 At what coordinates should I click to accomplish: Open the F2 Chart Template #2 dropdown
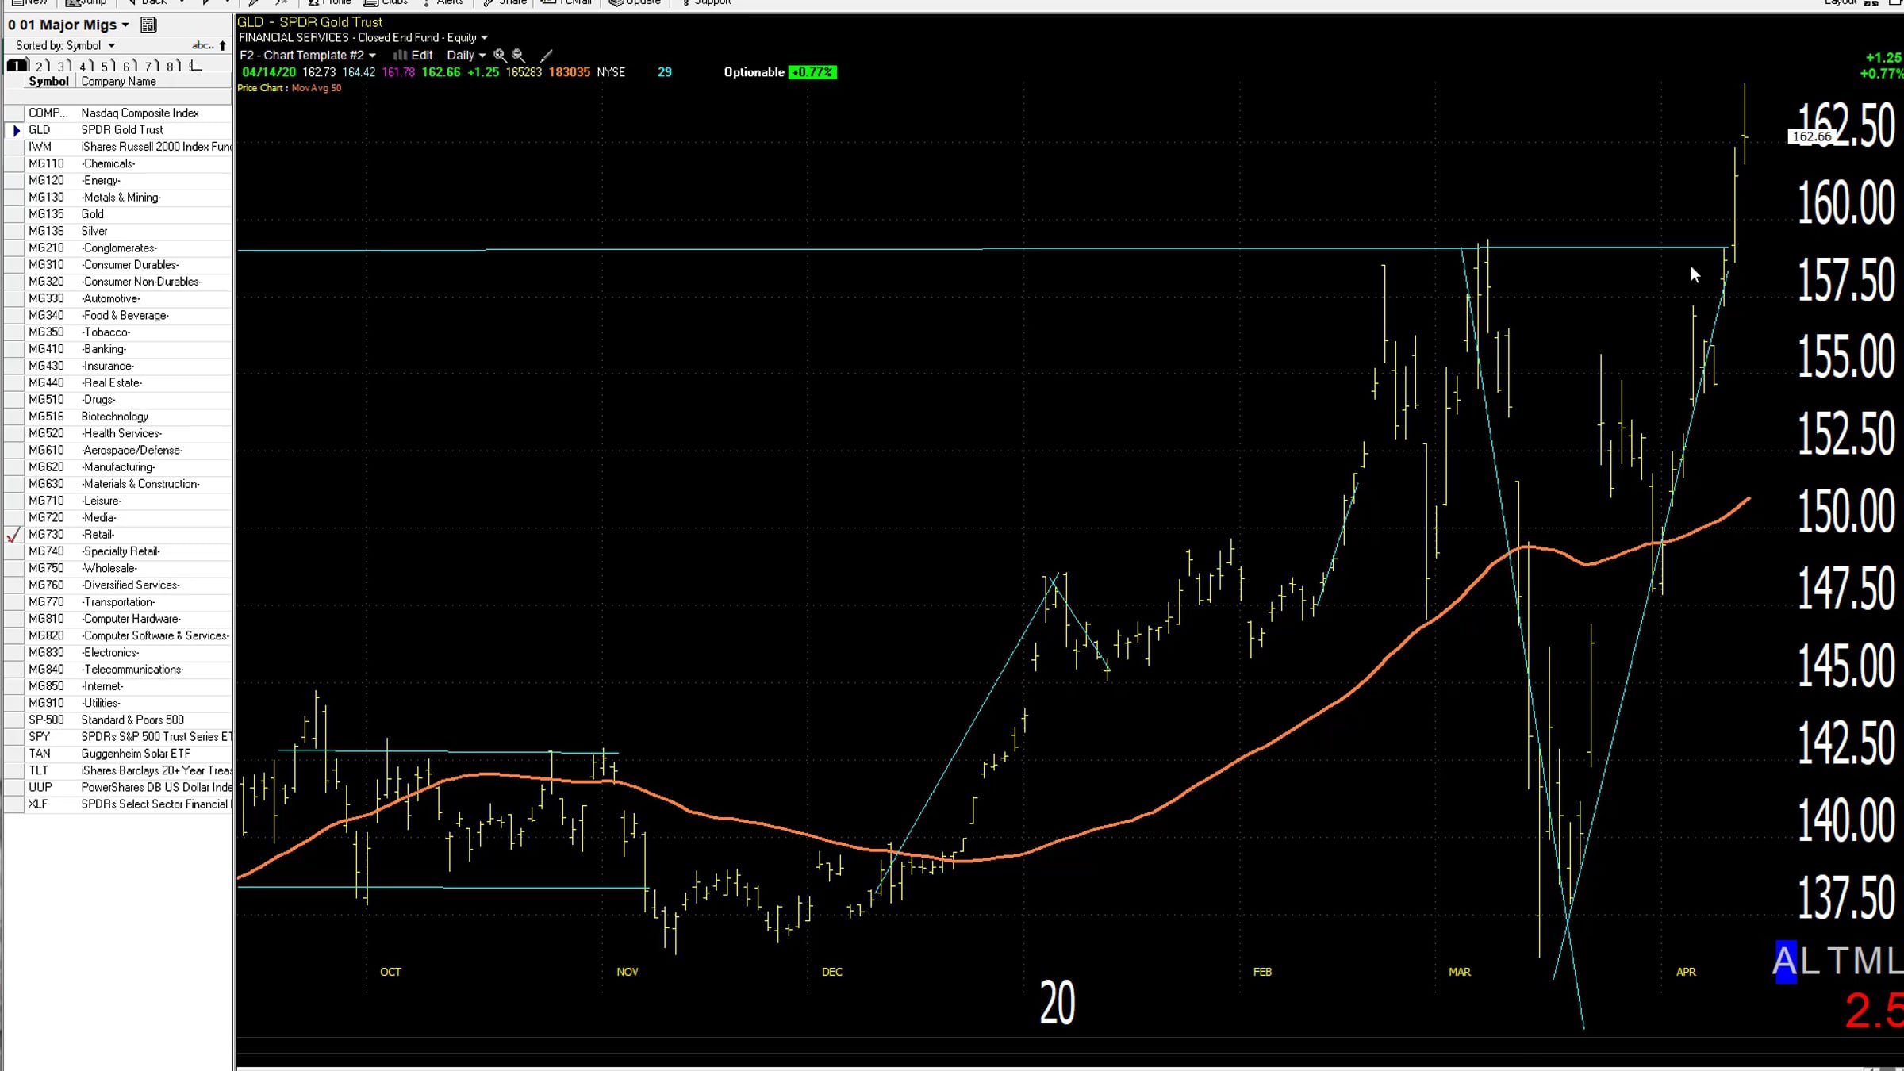tap(308, 56)
